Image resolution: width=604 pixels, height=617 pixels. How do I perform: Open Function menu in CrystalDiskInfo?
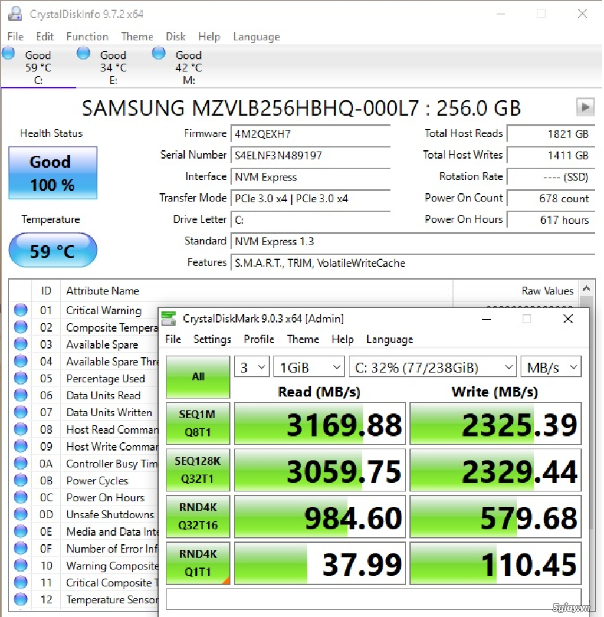tap(87, 37)
